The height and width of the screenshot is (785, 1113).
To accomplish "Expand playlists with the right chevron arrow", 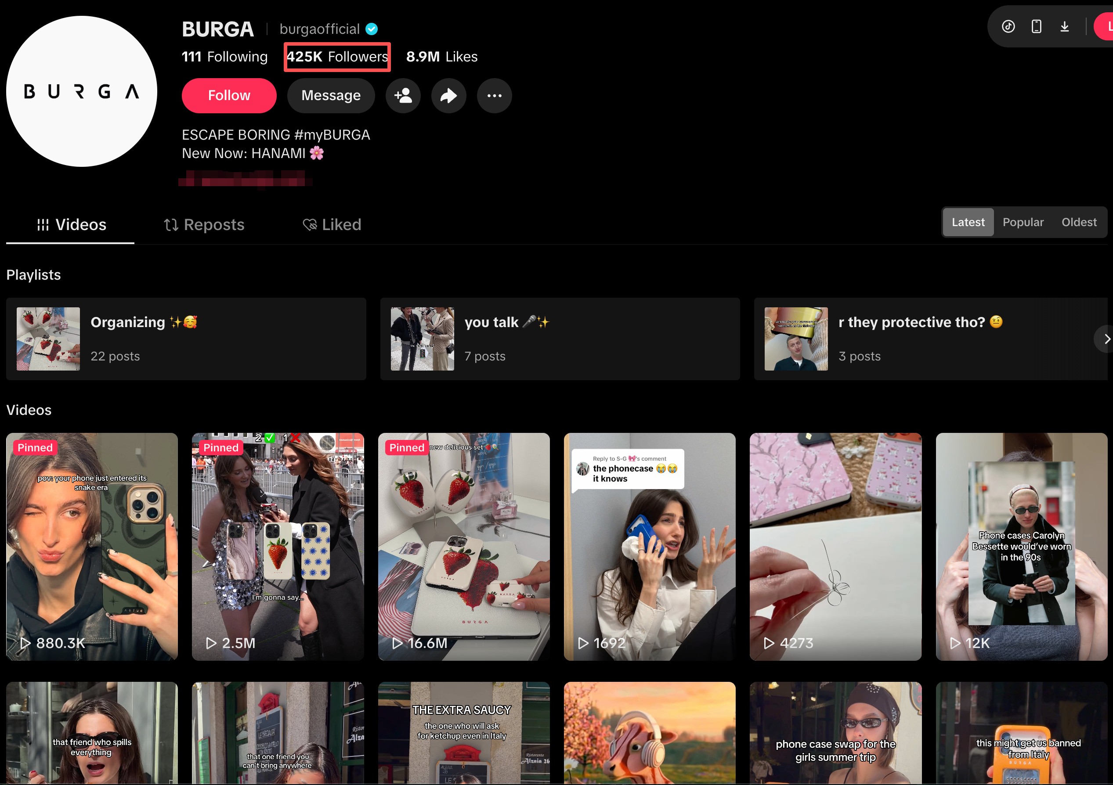I will [1105, 339].
